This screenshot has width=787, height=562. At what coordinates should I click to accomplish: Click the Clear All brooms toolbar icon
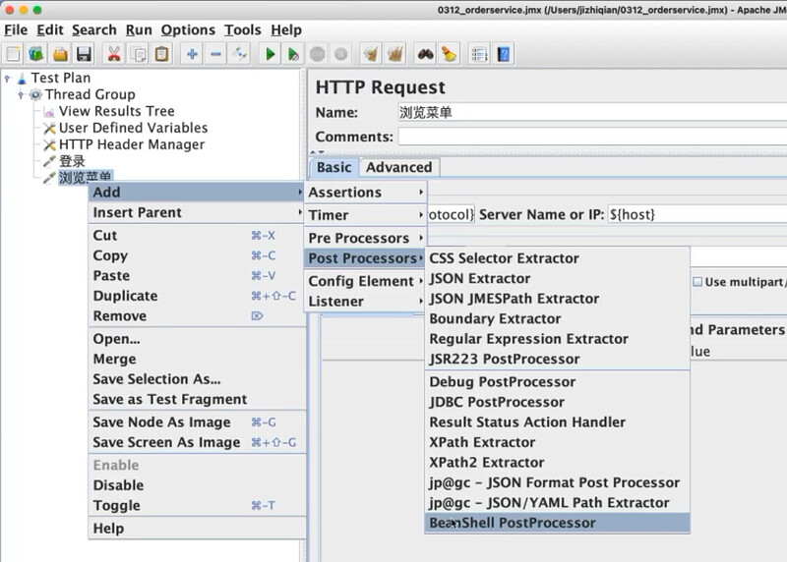395,54
